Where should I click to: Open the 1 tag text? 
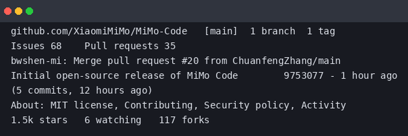pos(321,31)
